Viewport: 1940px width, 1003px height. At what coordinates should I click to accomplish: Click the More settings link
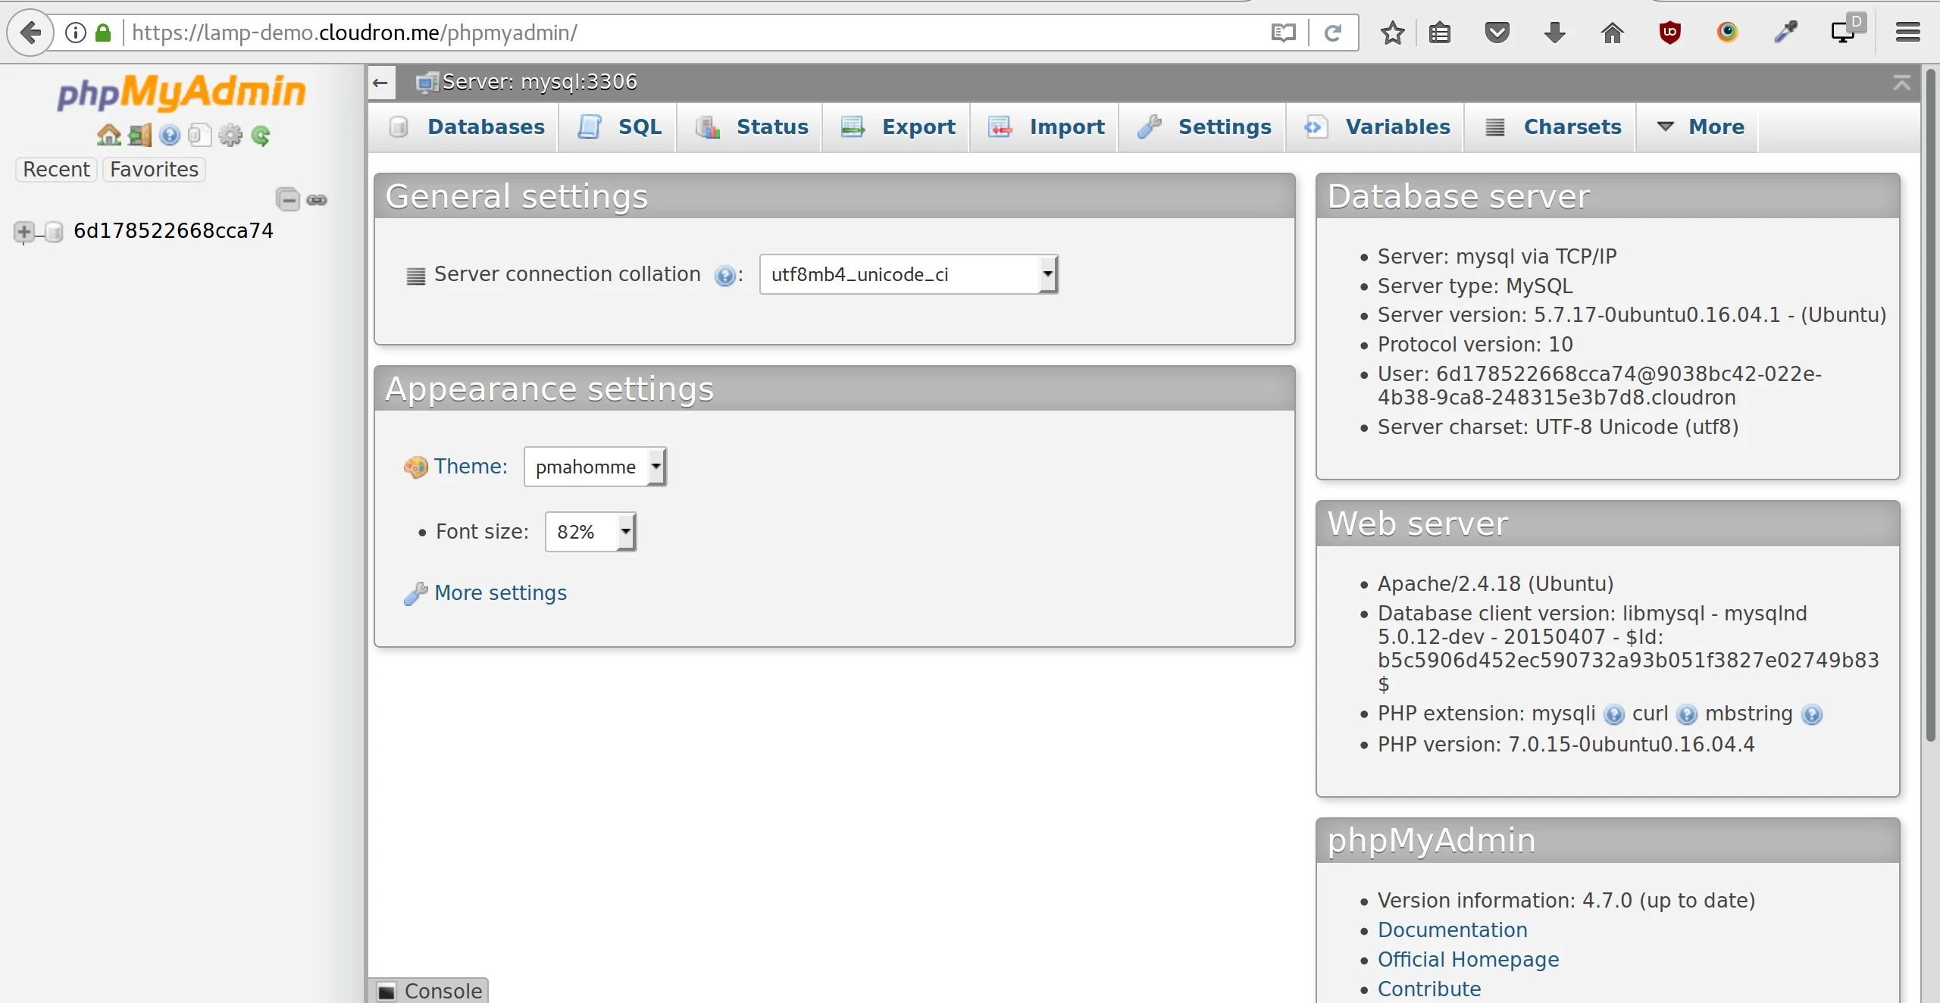[x=500, y=592]
